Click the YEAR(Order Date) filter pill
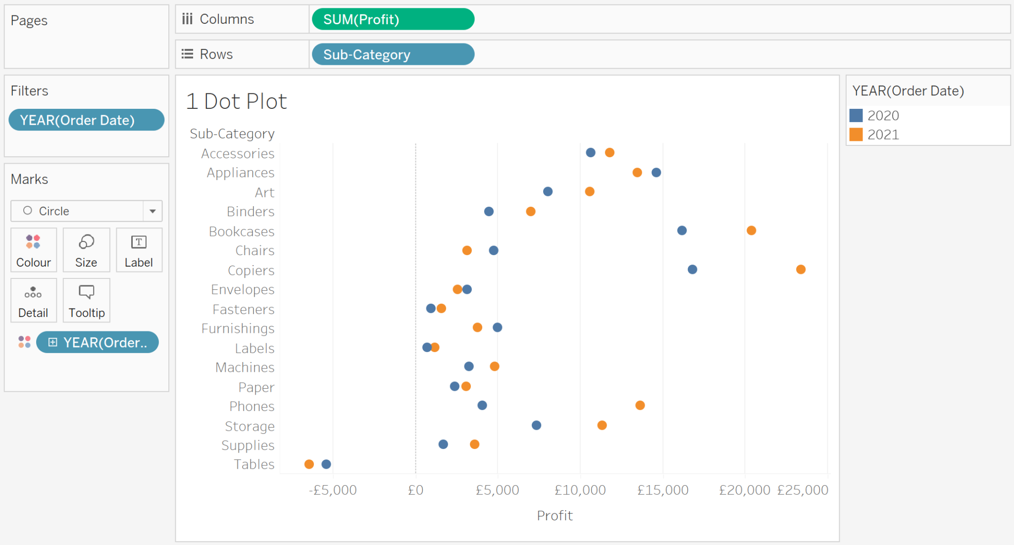 86,120
